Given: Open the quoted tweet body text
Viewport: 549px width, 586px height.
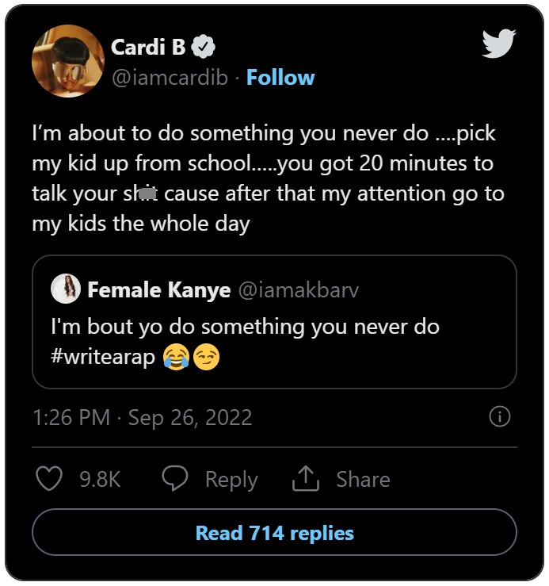Looking at the screenshot, I should point(244,327).
